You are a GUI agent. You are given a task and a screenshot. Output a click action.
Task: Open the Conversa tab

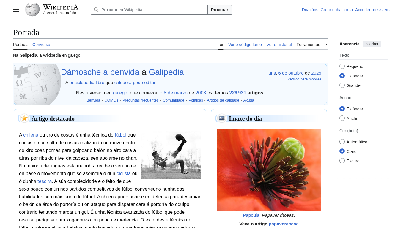point(41,45)
